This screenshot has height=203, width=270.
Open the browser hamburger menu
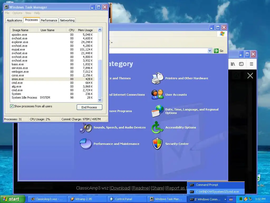pyautogui.click(x=251, y=64)
